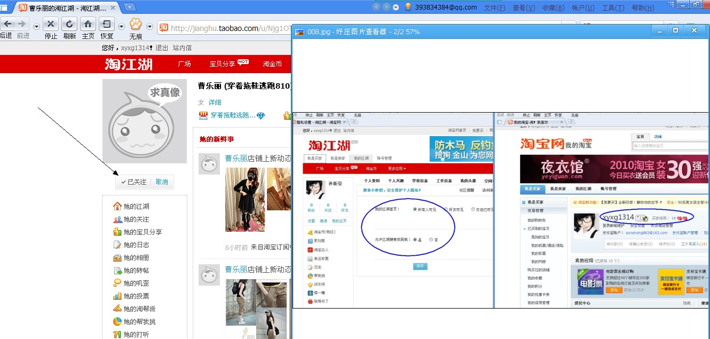Open the black dress product photo
710x339 pixels.
(x=245, y=199)
